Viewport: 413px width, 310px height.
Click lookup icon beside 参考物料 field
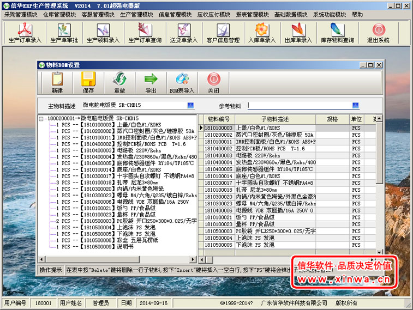(355, 106)
